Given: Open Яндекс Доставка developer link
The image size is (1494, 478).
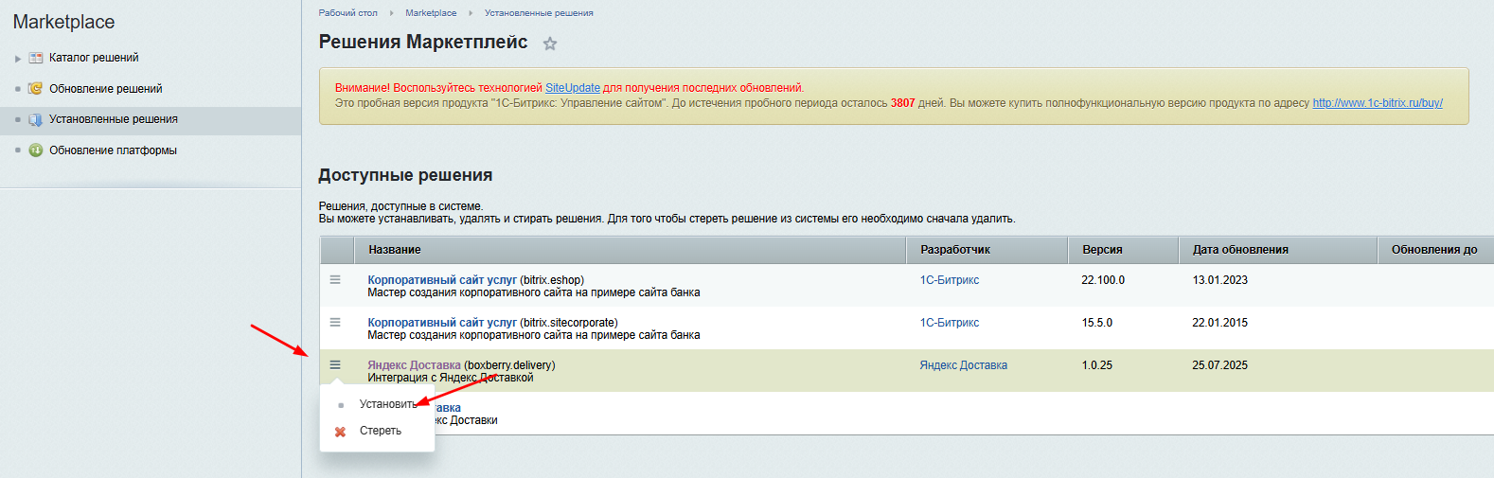Looking at the screenshot, I should 964,365.
